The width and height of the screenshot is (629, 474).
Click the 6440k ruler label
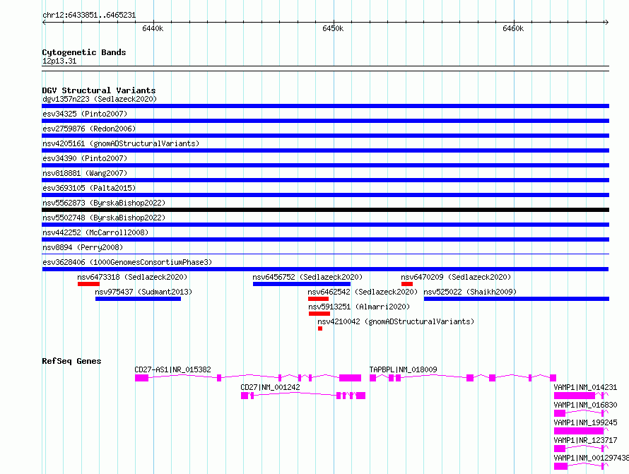tap(153, 28)
